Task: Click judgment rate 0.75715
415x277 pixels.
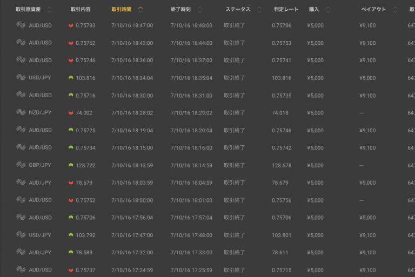Action: pyautogui.click(x=282, y=270)
